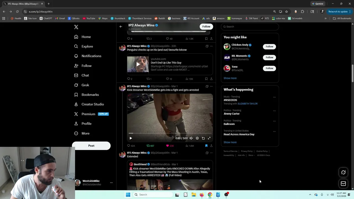The height and width of the screenshot is (199, 354).
Task: Open the #RSD2026 trend
Action: (230, 100)
